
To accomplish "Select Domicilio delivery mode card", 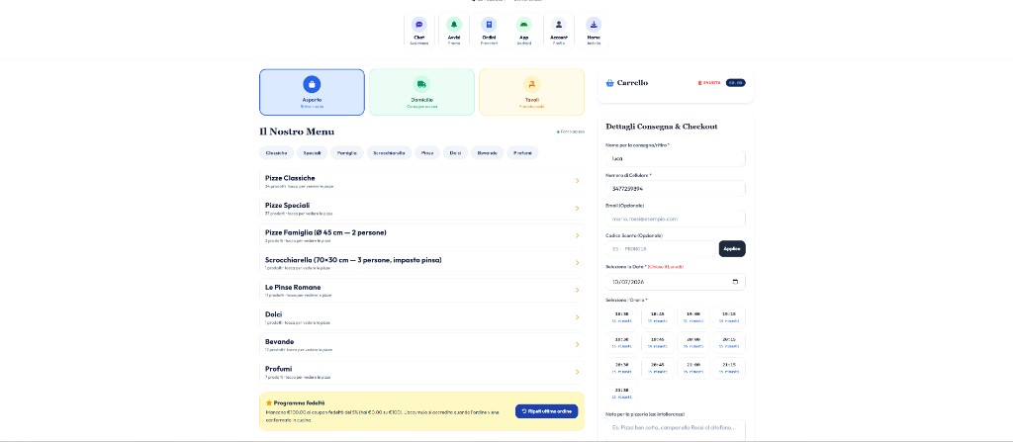I will coord(421,92).
